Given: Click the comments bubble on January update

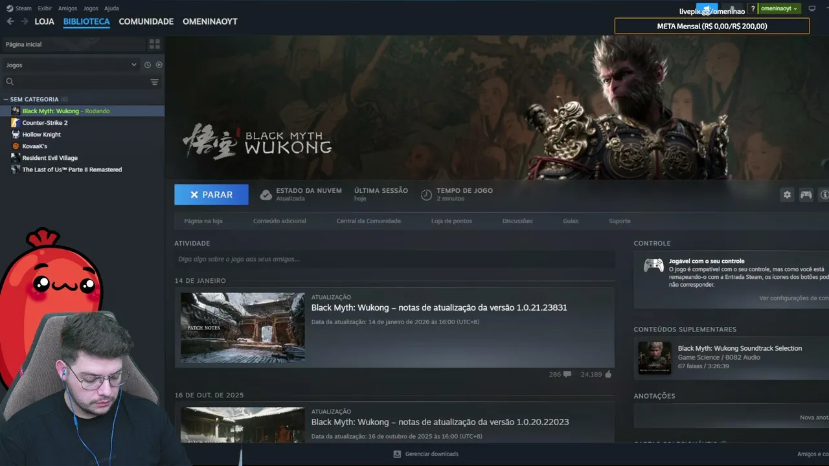Looking at the screenshot, I should coord(567,374).
